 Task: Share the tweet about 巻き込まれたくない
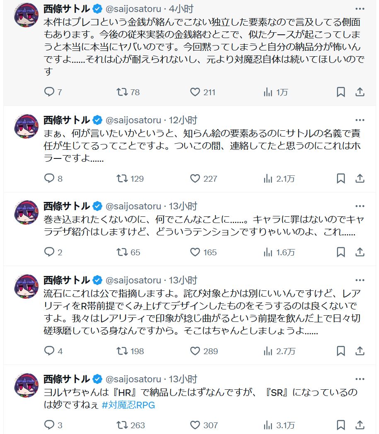point(359,251)
